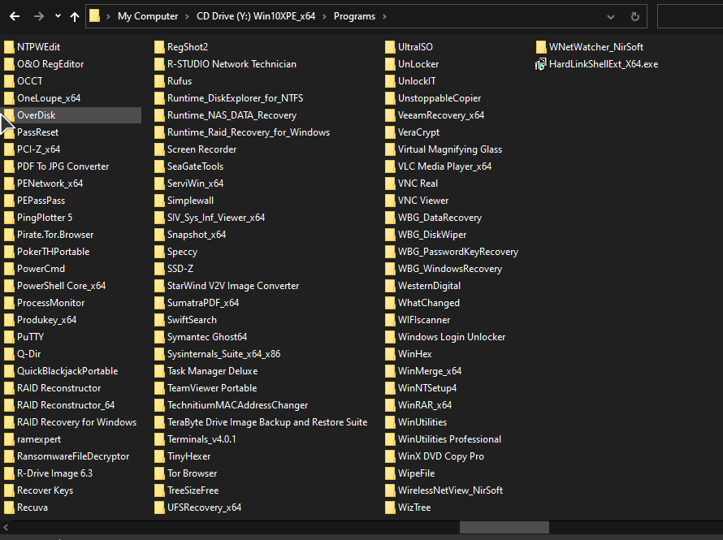Select the PuTTY folder icon

pyautogui.click(x=9, y=337)
